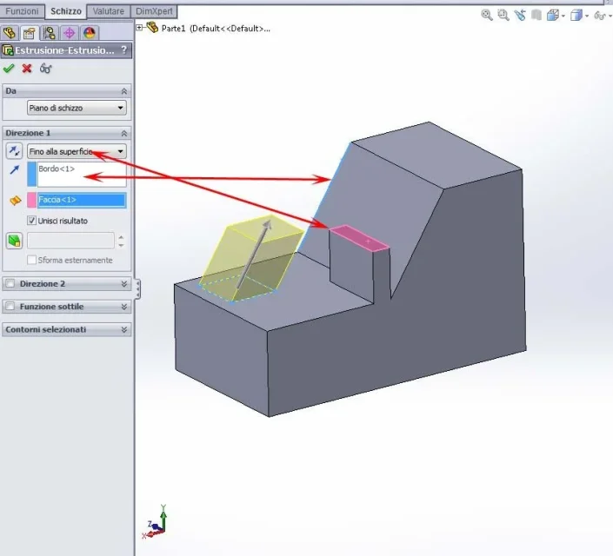Click Zoom to Fit in view toolbar
Viewport: 613px width, 556px height.
click(x=486, y=15)
